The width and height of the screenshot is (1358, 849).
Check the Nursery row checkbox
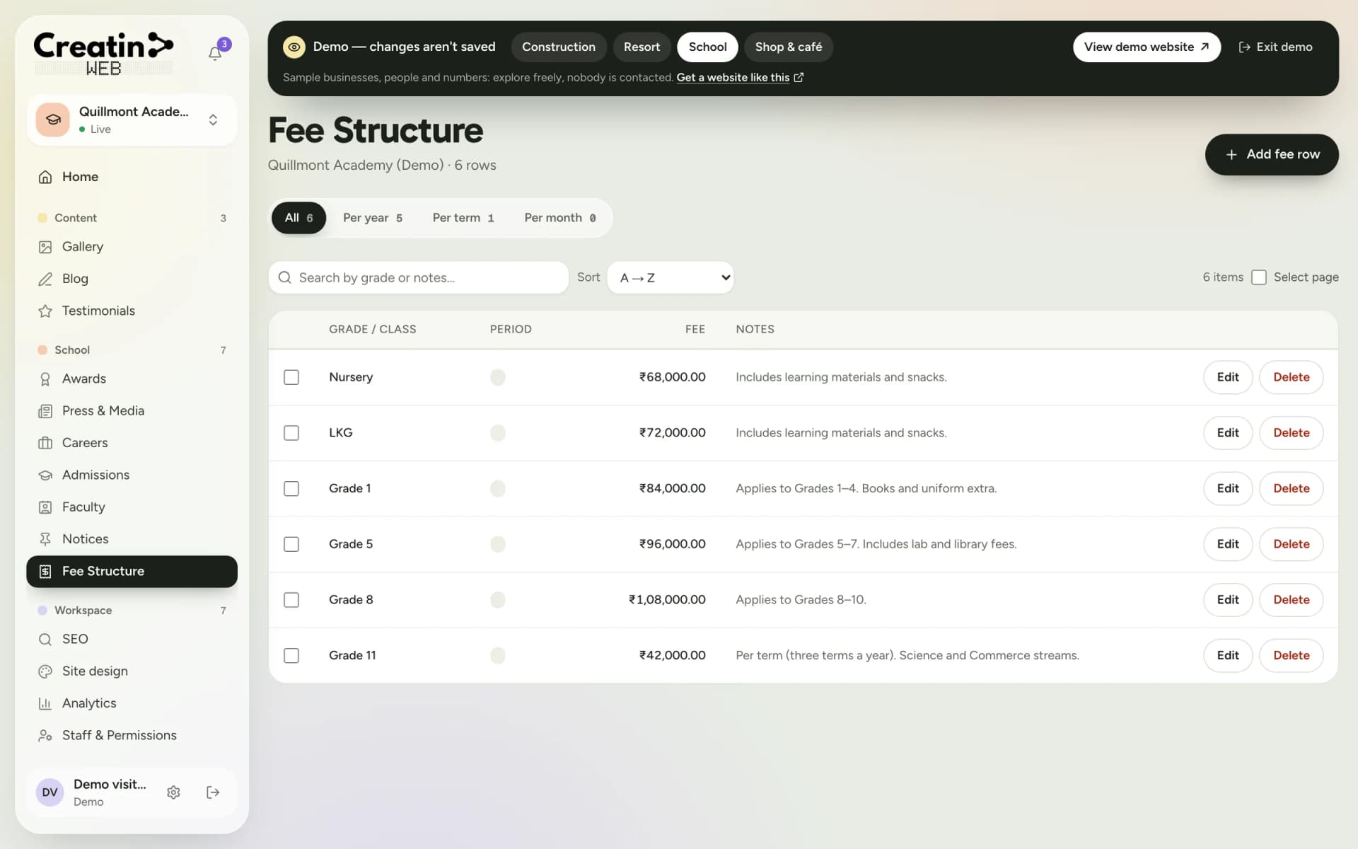[291, 377]
